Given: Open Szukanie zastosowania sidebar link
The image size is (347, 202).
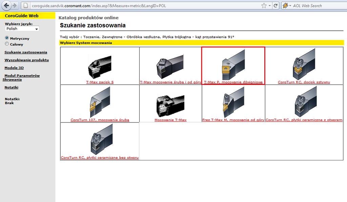Looking at the screenshot, I should point(26,52).
